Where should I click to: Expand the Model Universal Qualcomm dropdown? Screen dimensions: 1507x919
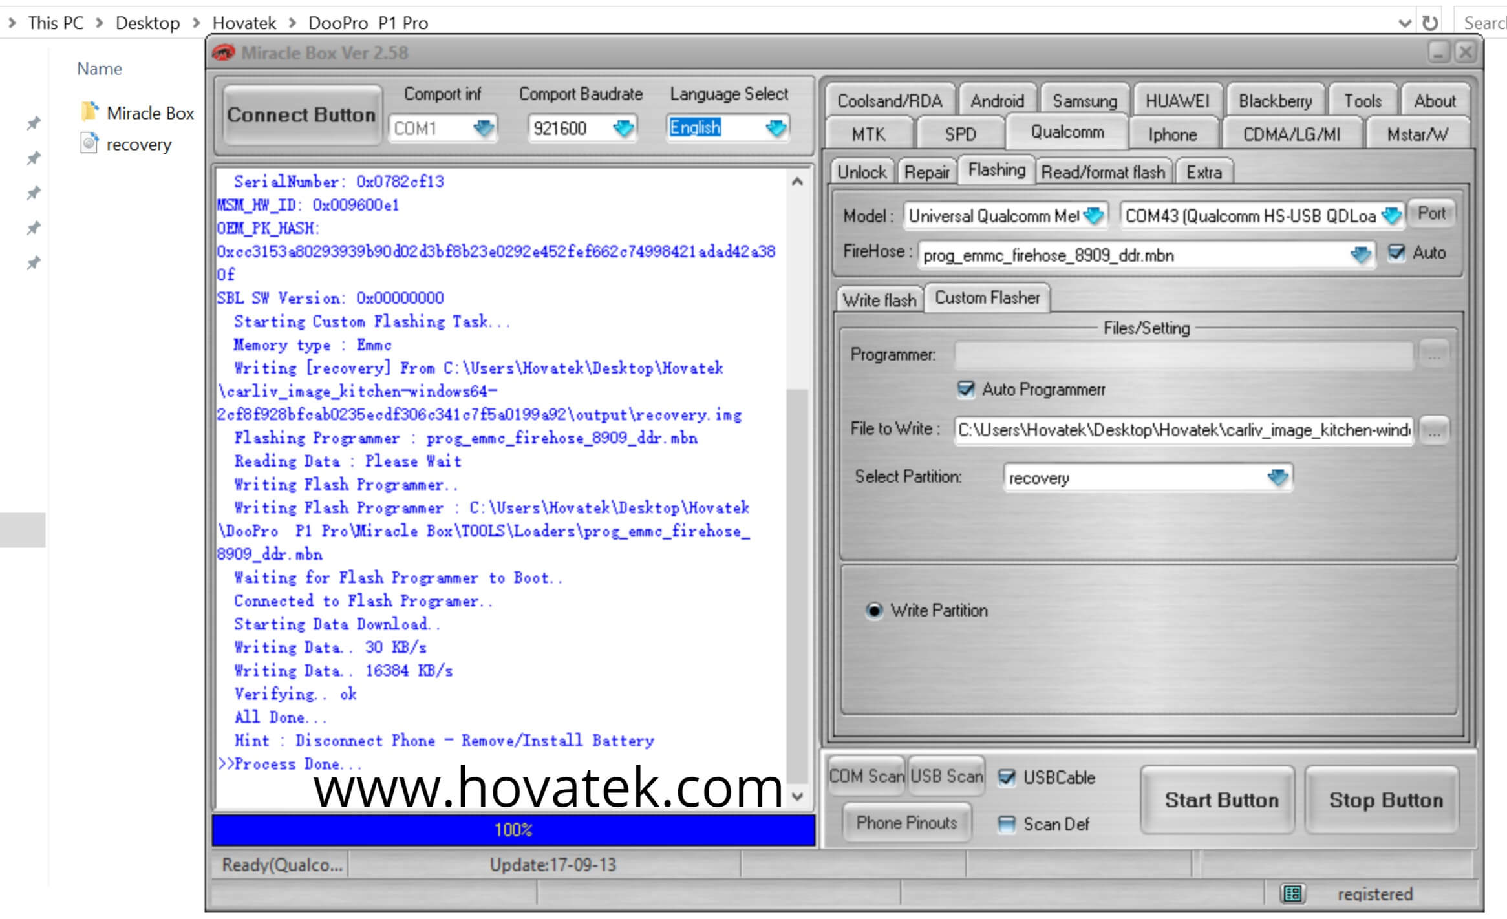click(x=1094, y=215)
